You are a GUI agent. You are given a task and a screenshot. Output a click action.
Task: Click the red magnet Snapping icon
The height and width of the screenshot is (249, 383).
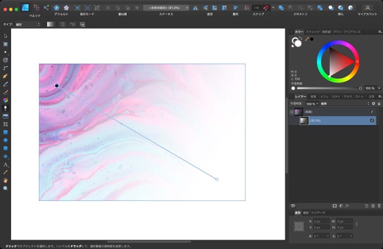pyautogui.click(x=266, y=7)
